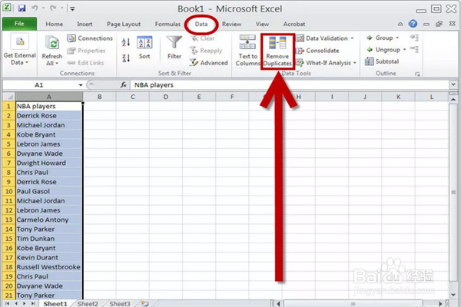
Task: Click Clear in Sort & Filter
Action: click(x=203, y=38)
